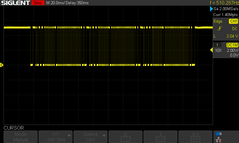Viewport: 239px width, 143px height.
Task: Open the cursor Source CH1 menu
Action: point(91,137)
